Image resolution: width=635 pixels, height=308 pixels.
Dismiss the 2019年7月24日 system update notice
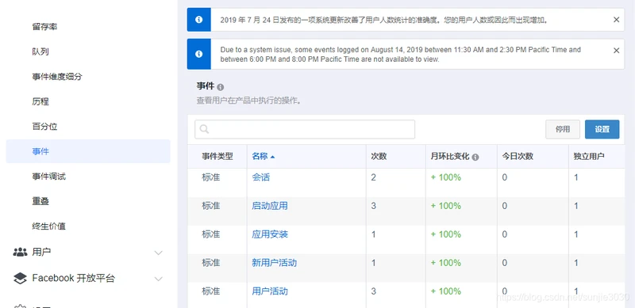point(617,20)
